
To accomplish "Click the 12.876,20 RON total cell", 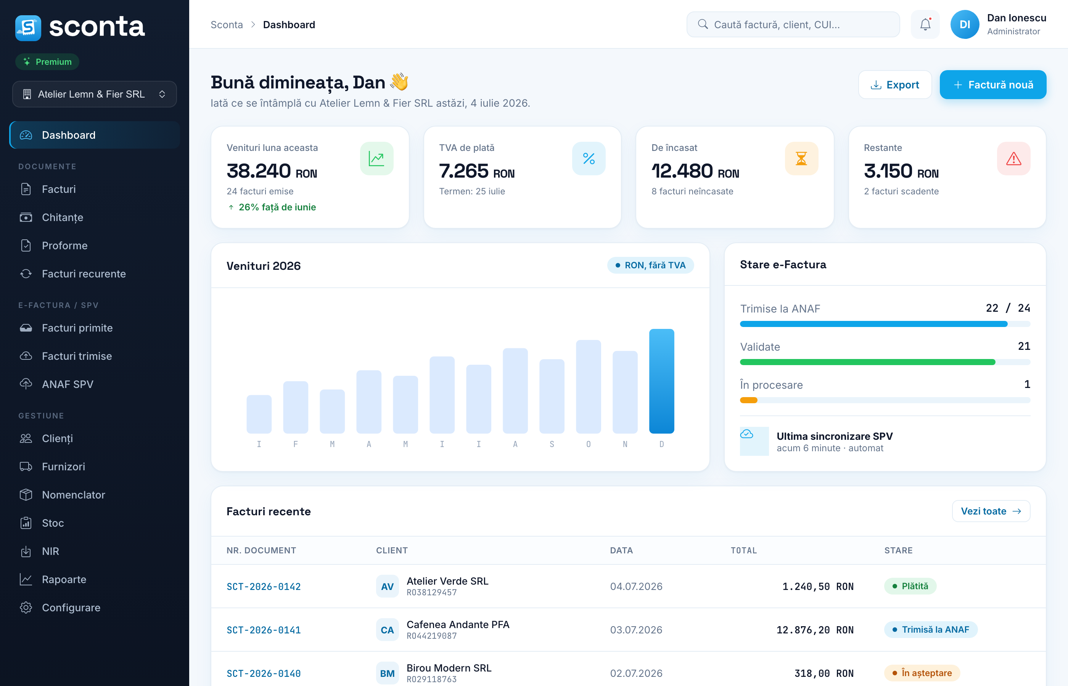I will pos(815,630).
